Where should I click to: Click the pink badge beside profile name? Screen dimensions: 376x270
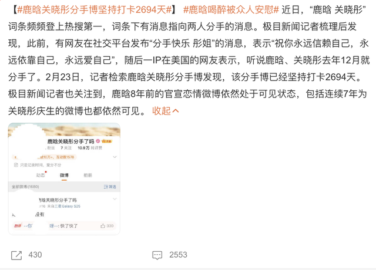[98, 141]
